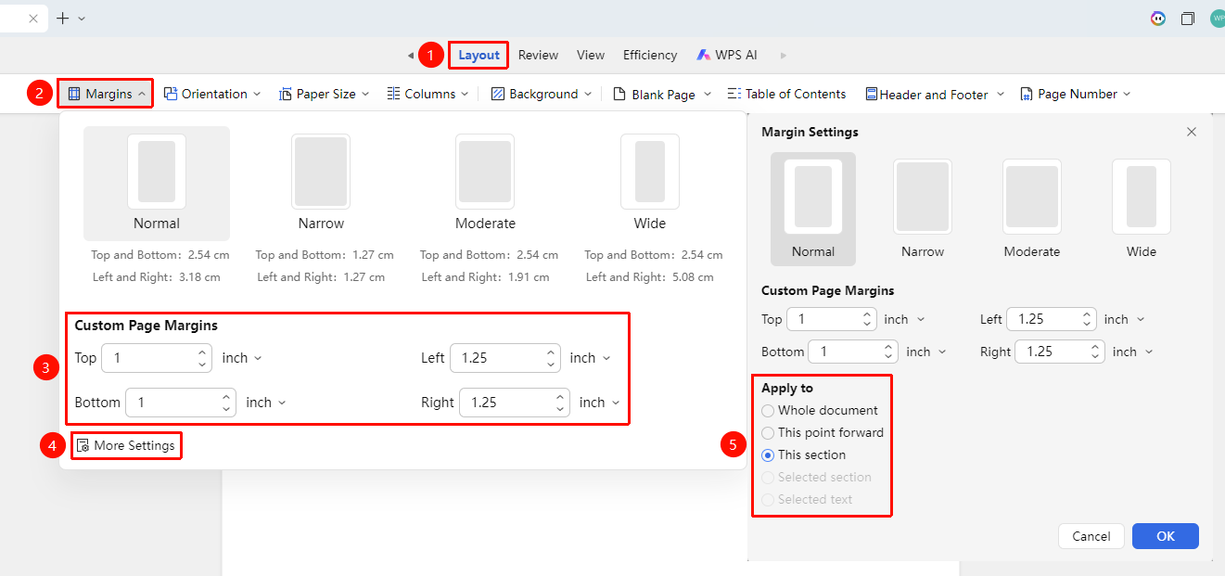Open a new tab with the plus icon
Screen dimensions: 1225x576
(x=62, y=19)
